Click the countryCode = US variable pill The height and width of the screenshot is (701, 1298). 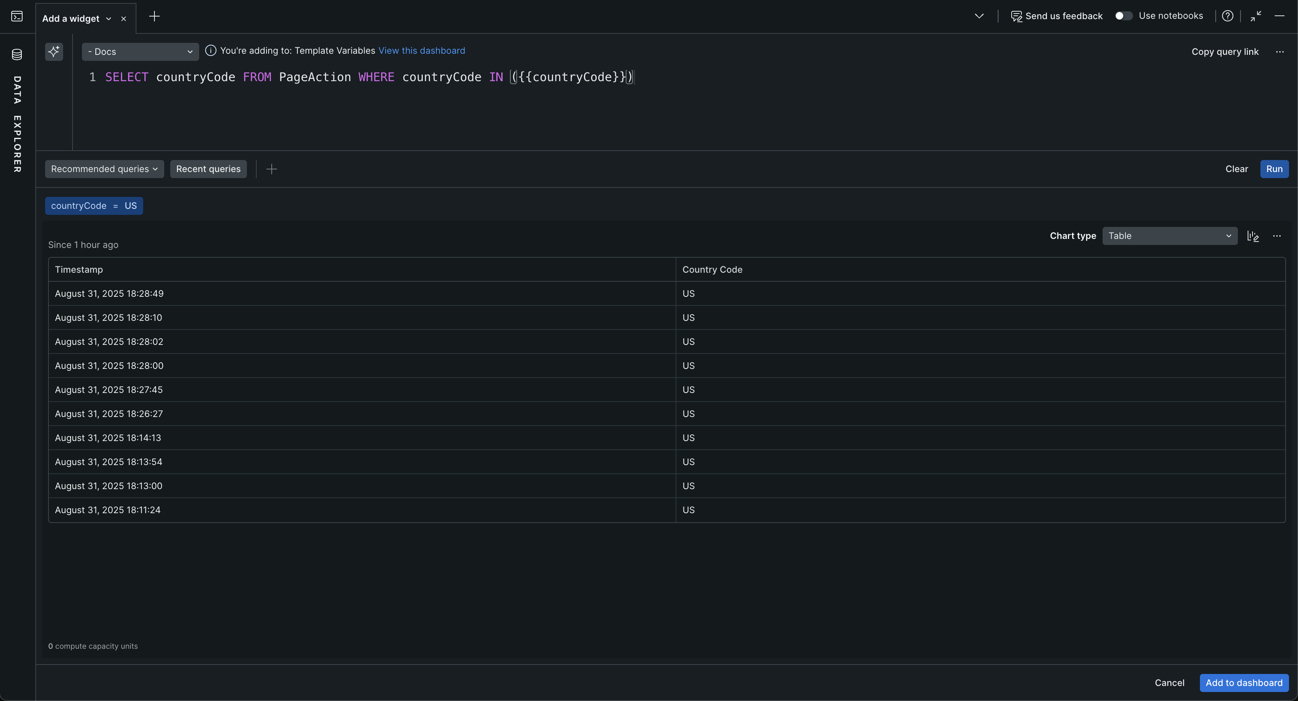pyautogui.click(x=94, y=206)
